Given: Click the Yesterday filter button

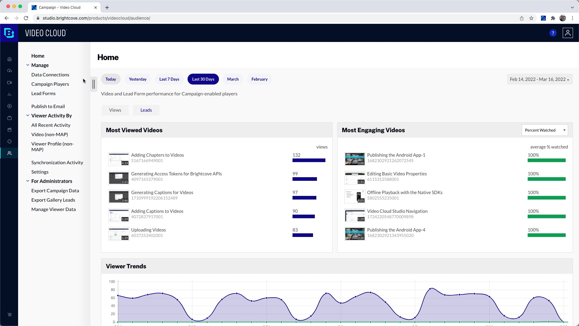Looking at the screenshot, I should coord(138,79).
